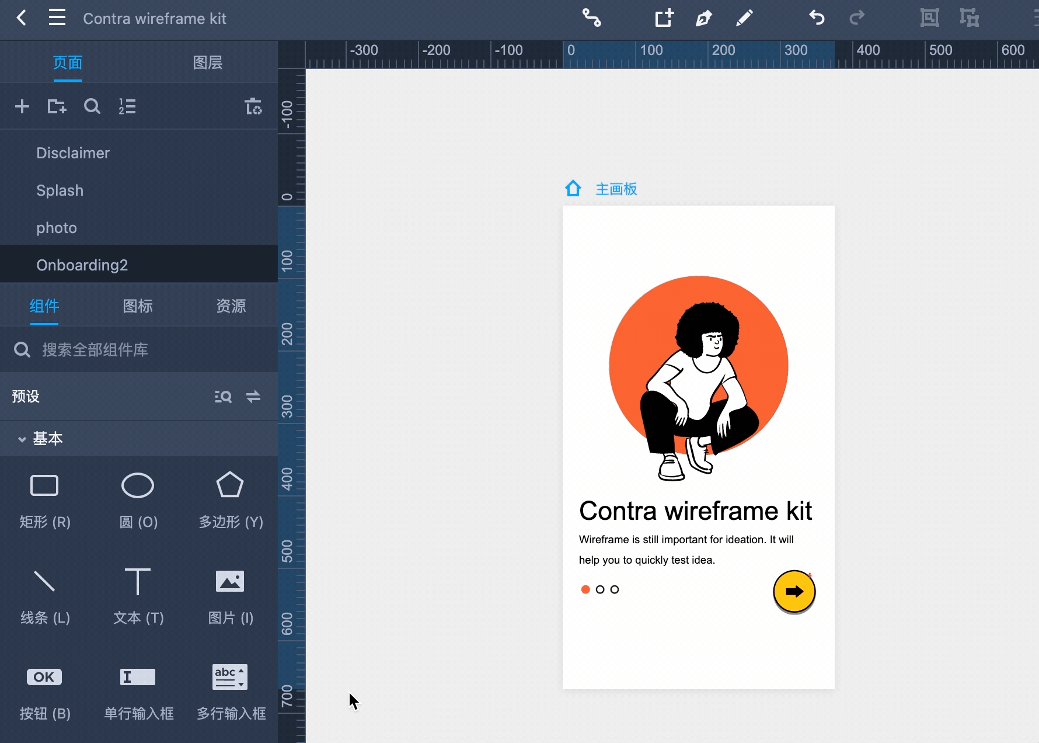The height and width of the screenshot is (743, 1039).
Task: Pick the 线条 (L) line component
Action: [45, 596]
